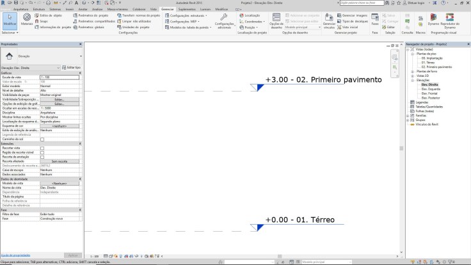Toggle the Recortar vista checkbox
Viewport: 471px width, 265px height.
click(42, 148)
